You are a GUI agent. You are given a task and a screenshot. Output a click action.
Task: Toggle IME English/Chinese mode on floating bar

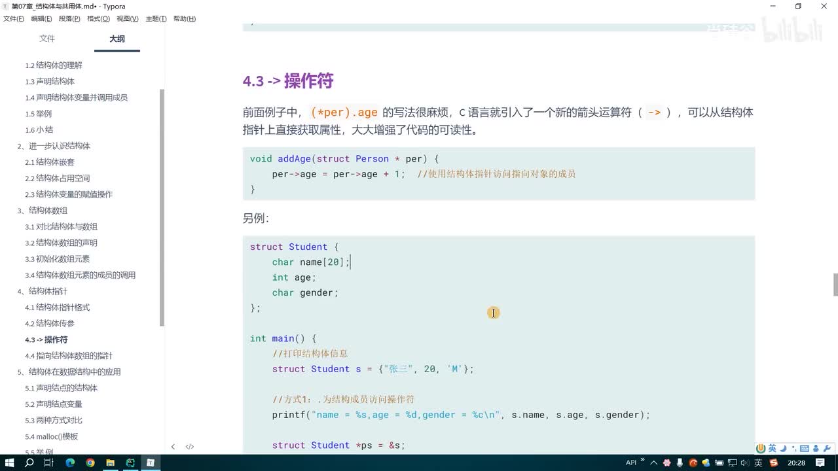tap(772, 448)
